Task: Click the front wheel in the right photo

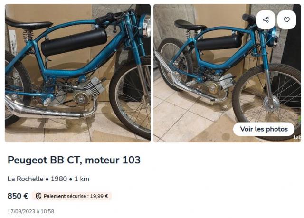Action: pos(270,101)
